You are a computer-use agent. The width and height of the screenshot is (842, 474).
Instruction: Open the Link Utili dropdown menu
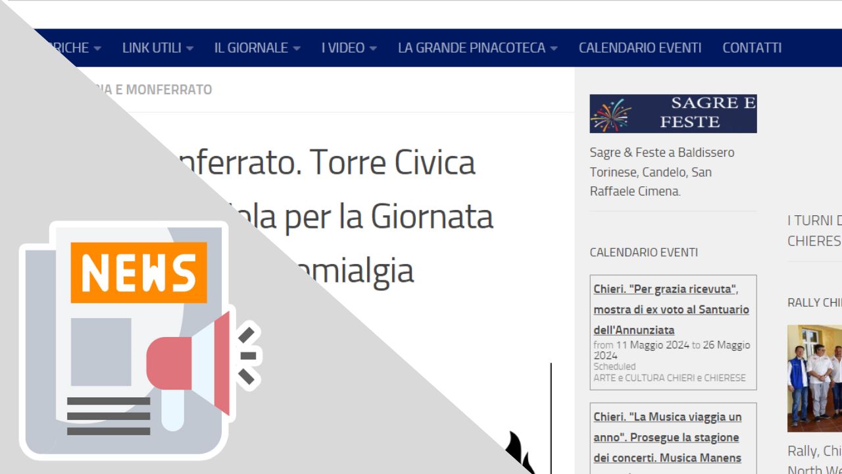click(x=157, y=48)
